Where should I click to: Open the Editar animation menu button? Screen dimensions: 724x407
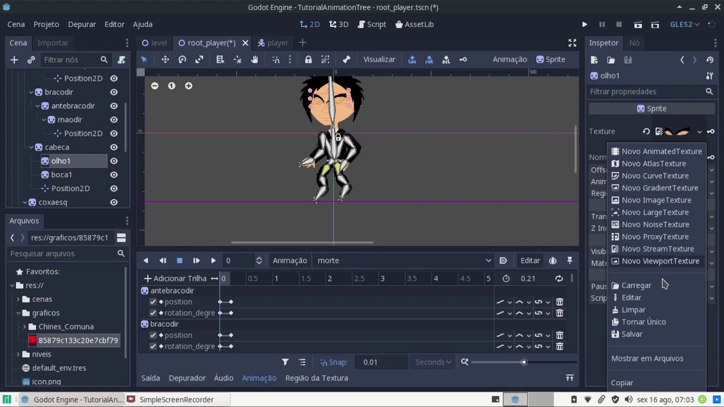coord(530,261)
